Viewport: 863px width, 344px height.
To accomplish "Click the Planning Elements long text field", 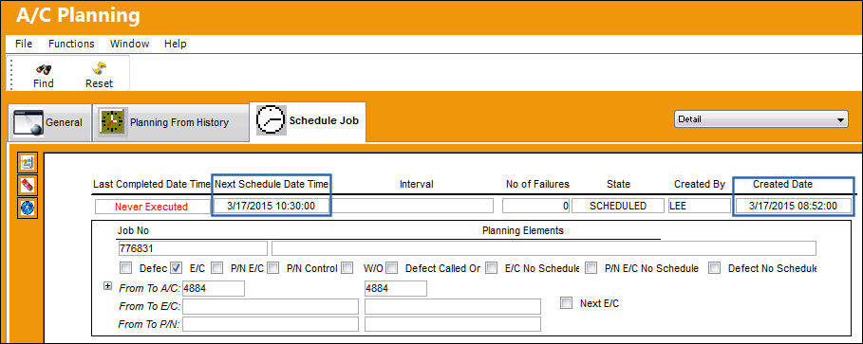I will click(544, 248).
